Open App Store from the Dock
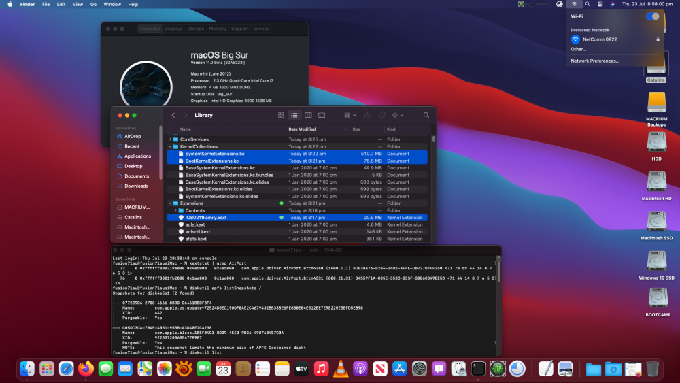 (399, 369)
